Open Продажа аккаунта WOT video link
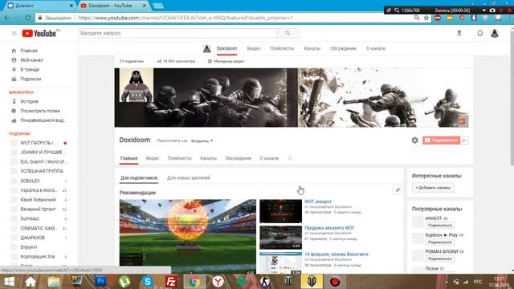The image size is (514, 289). pos(329,228)
